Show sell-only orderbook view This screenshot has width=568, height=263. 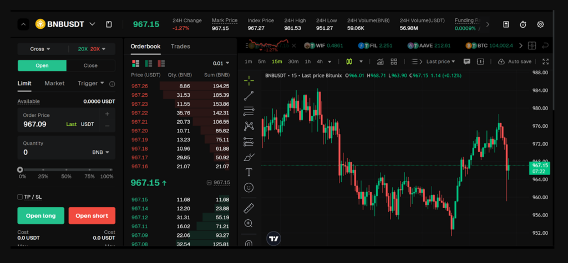tap(161, 63)
